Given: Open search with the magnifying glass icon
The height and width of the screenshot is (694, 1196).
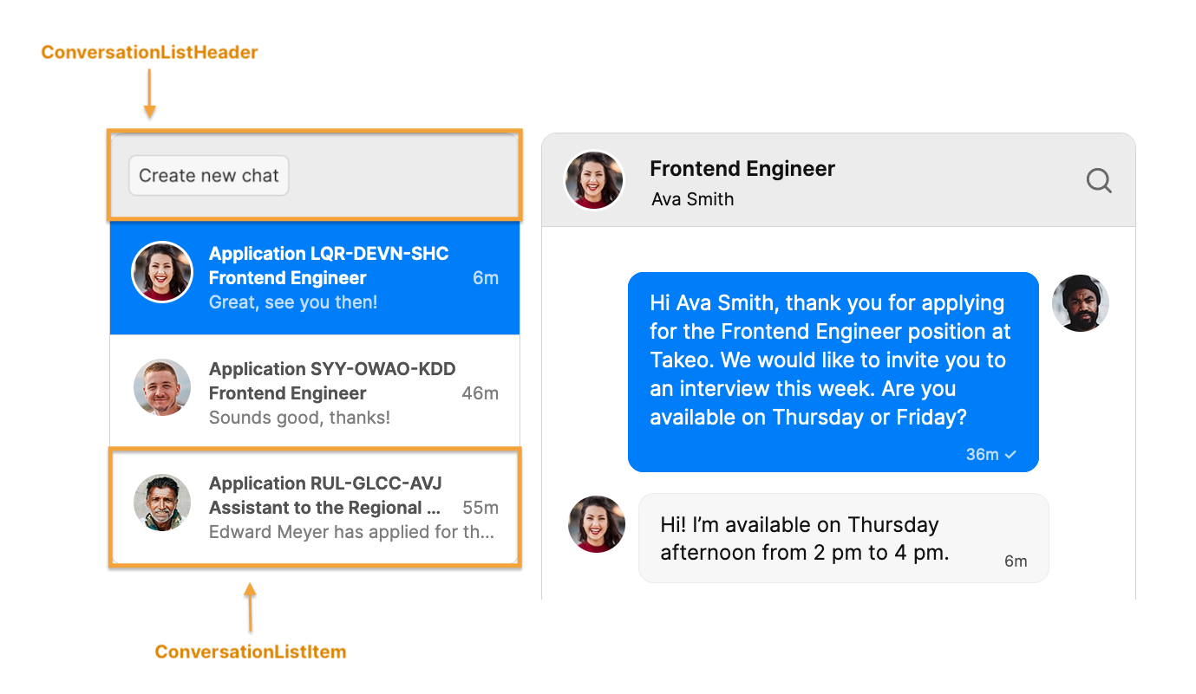Looking at the screenshot, I should 1098,180.
